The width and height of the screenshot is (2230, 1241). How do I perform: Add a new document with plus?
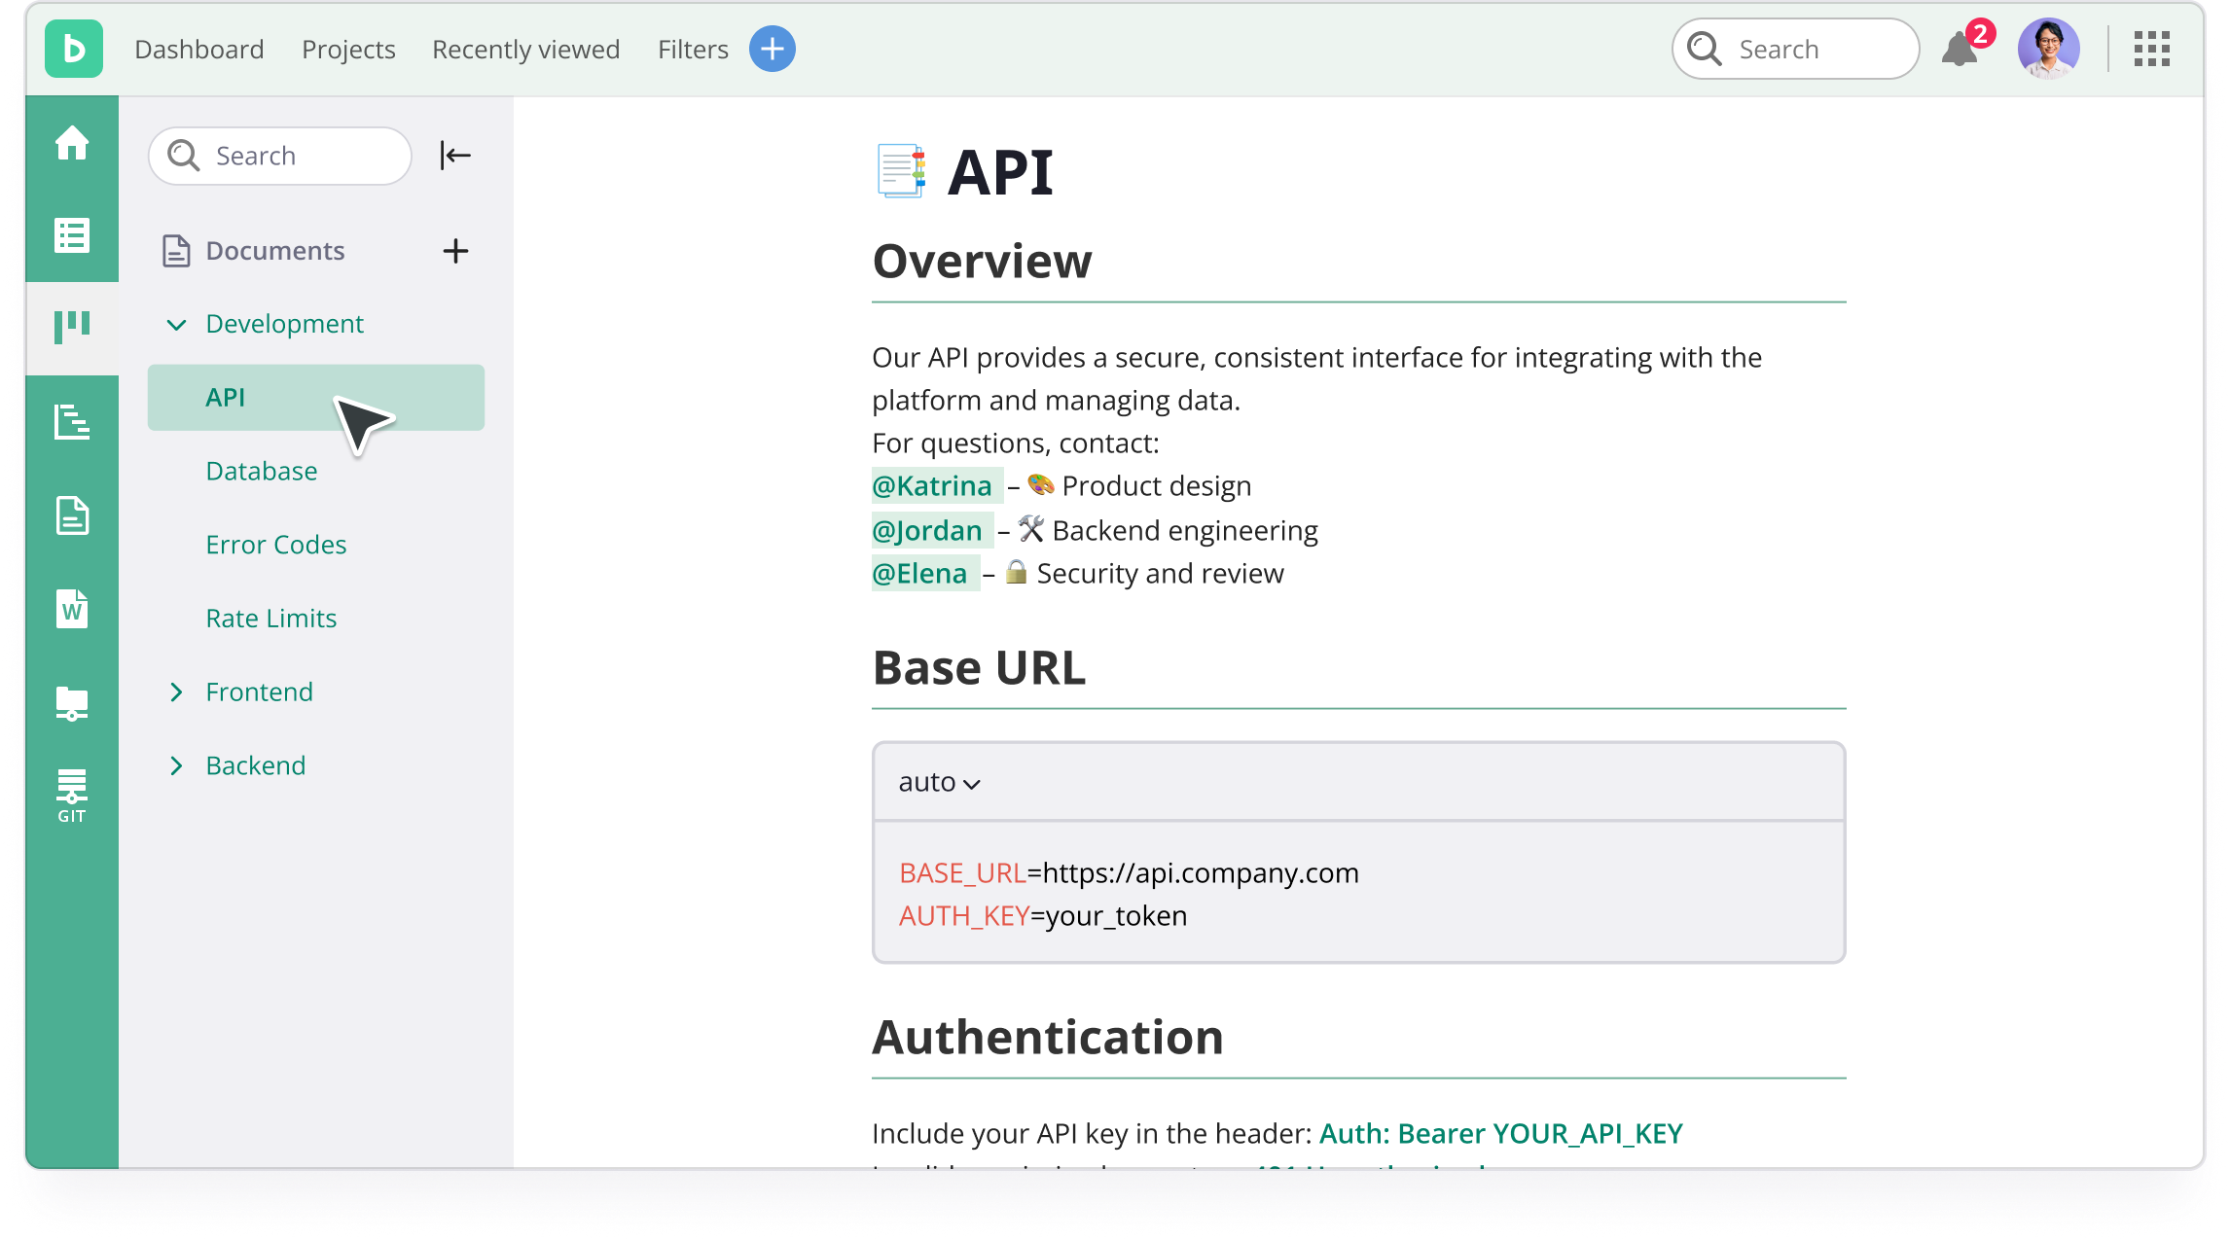[x=455, y=251]
